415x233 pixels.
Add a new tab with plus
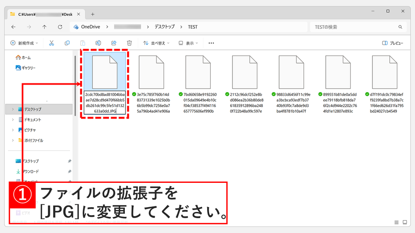click(x=93, y=14)
